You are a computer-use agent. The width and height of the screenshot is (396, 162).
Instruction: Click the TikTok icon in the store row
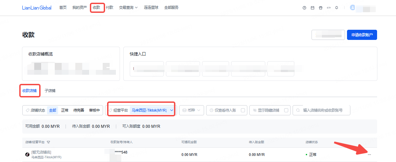(27, 155)
